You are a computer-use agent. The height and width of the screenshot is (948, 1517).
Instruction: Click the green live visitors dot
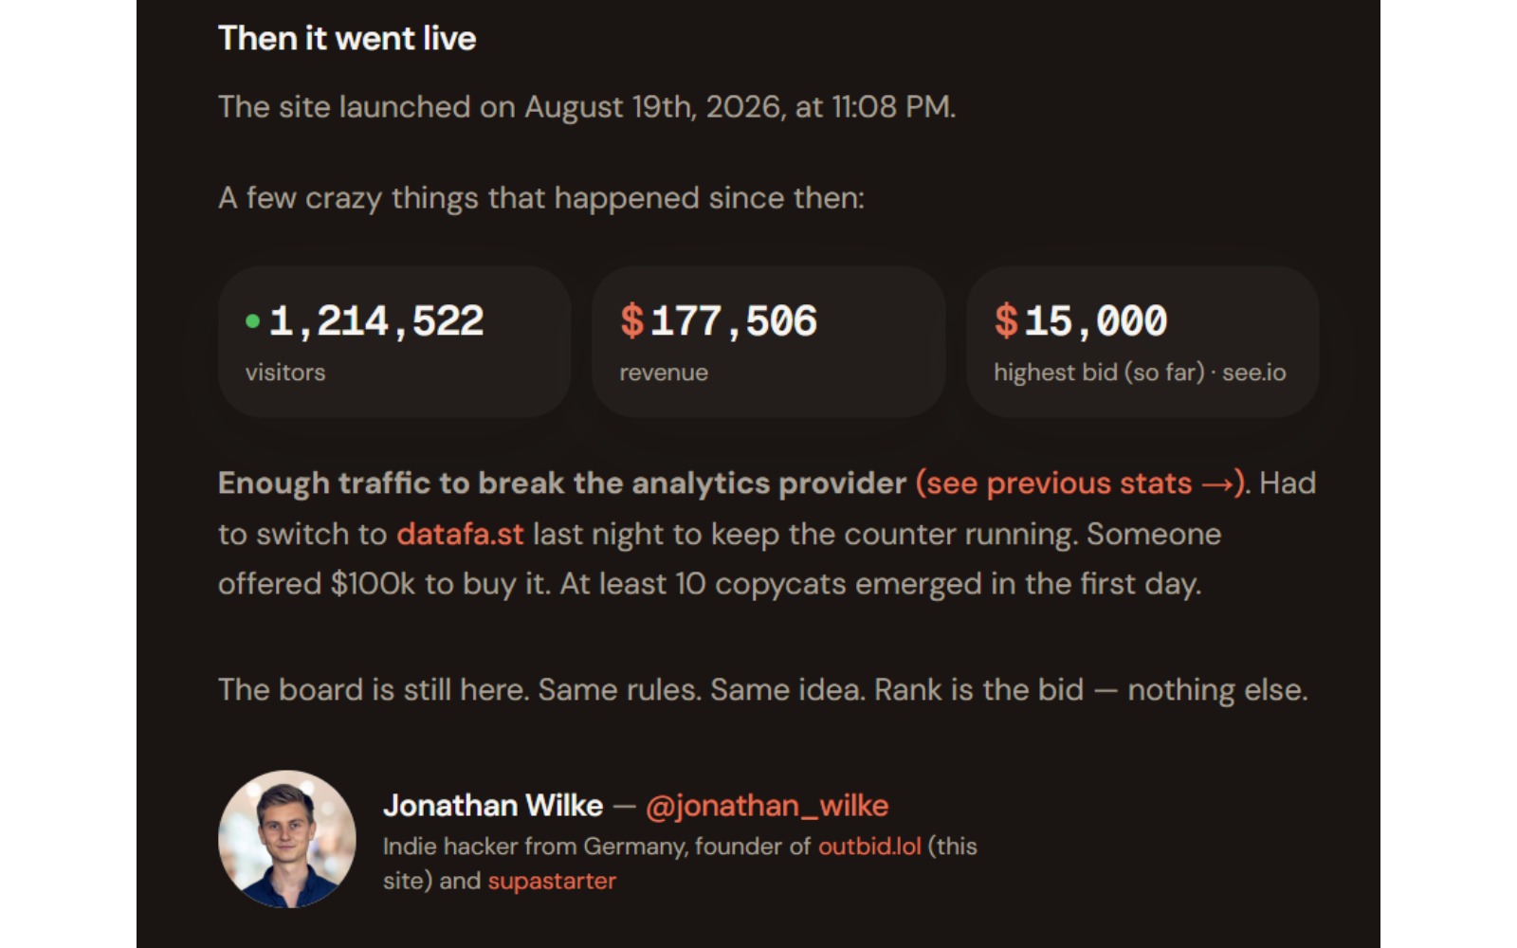252,321
